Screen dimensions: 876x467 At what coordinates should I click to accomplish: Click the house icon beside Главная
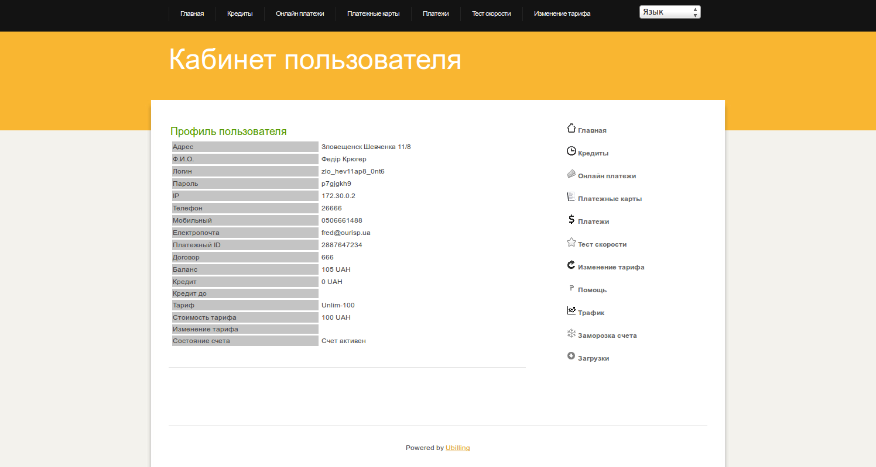pos(572,128)
